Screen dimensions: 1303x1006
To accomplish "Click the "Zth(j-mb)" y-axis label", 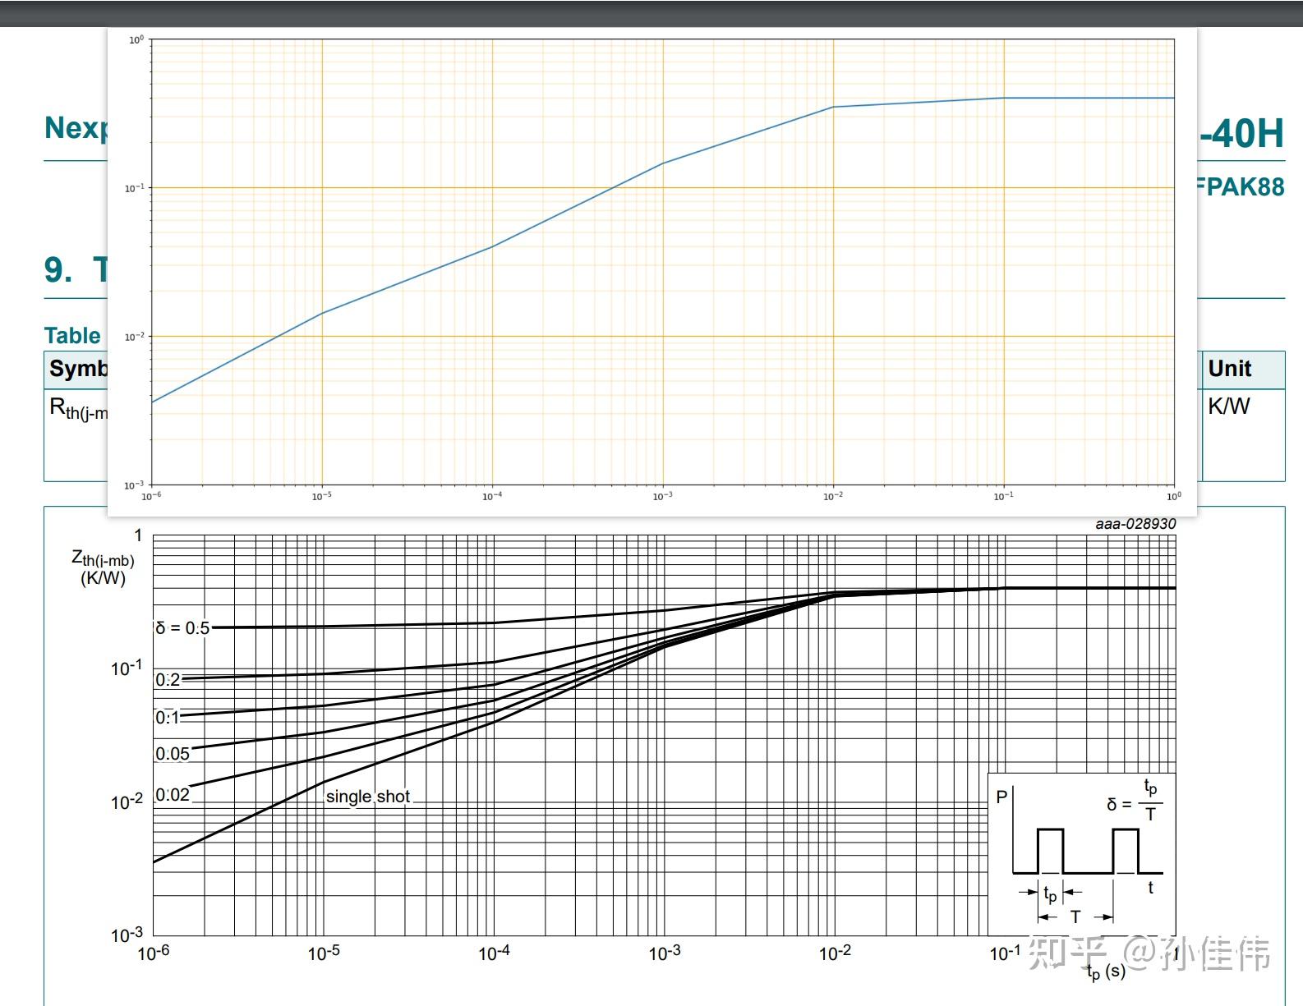I will (x=103, y=558).
